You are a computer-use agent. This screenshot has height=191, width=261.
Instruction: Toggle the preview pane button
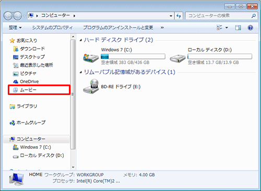(238, 28)
